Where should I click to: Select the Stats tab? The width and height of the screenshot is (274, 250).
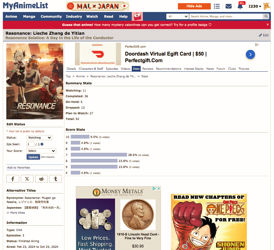pos(136,69)
